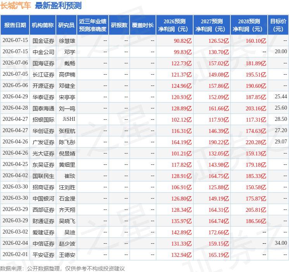Click researcher name JiSHI

(69, 119)
